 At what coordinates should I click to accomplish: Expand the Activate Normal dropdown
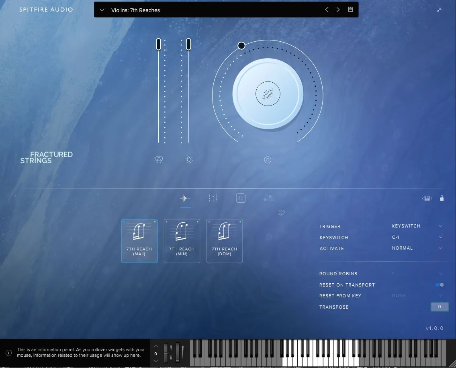(x=417, y=248)
